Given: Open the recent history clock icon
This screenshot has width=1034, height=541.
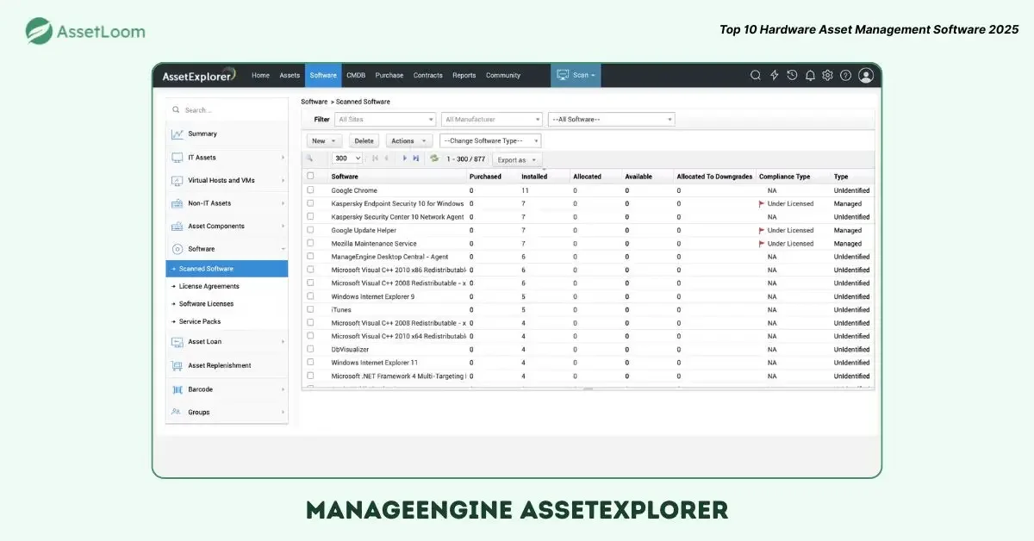Looking at the screenshot, I should [792, 76].
